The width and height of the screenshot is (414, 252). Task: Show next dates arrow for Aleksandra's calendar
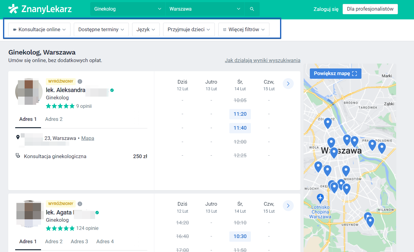[x=288, y=84]
